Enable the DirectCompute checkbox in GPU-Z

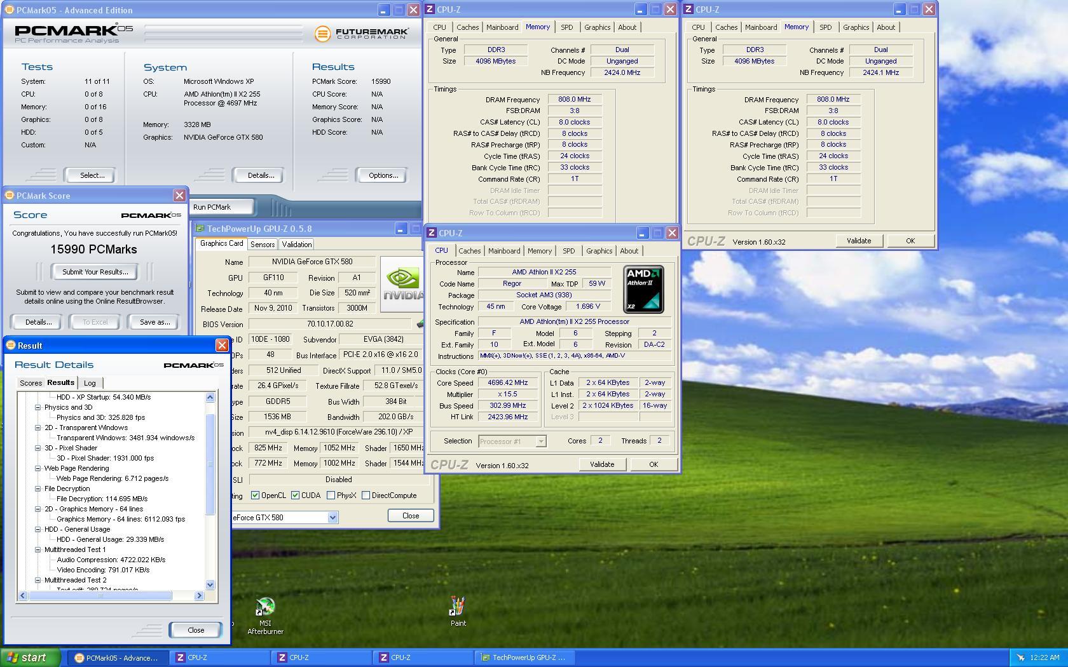pos(366,495)
